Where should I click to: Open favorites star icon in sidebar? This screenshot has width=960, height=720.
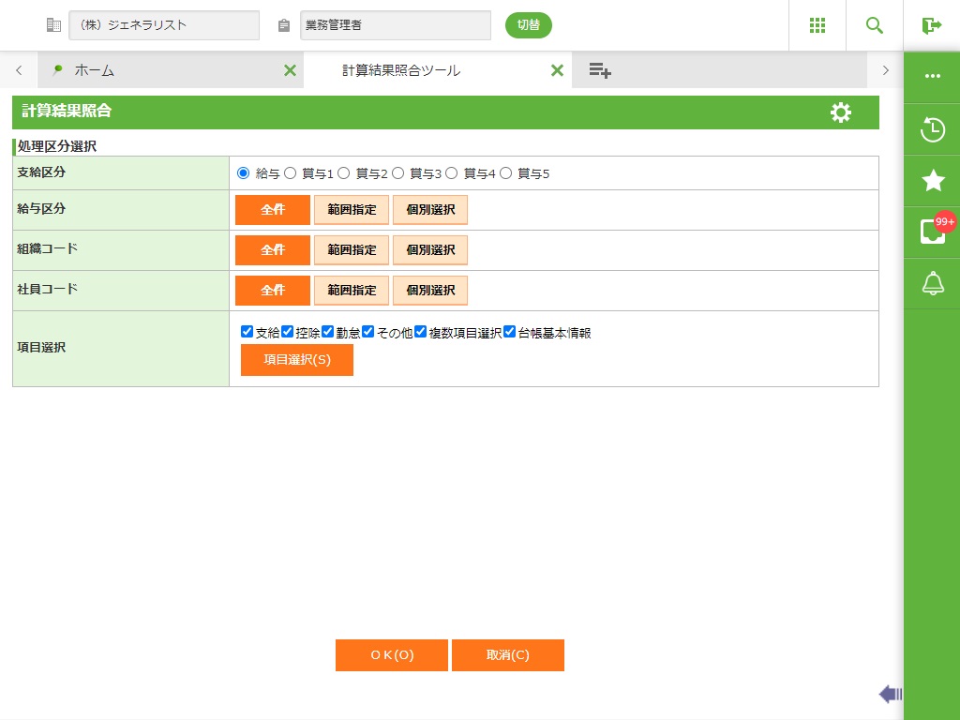pos(932,181)
